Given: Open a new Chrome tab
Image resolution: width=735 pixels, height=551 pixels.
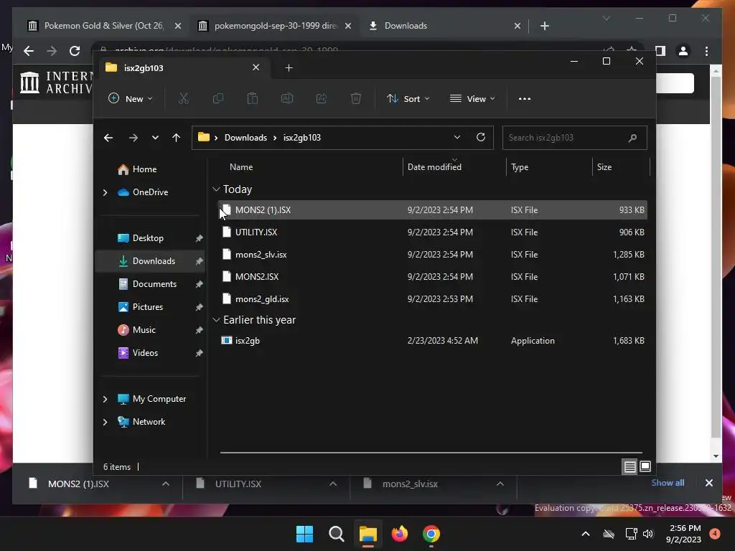Looking at the screenshot, I should click(x=544, y=26).
